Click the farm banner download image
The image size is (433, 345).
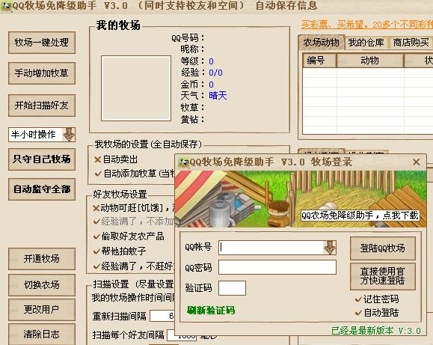coord(301,199)
